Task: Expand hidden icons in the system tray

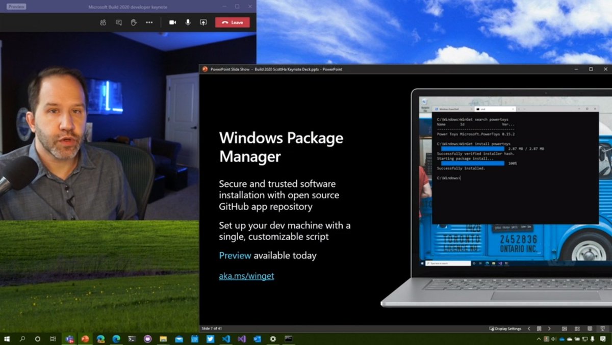Action: tap(539, 338)
